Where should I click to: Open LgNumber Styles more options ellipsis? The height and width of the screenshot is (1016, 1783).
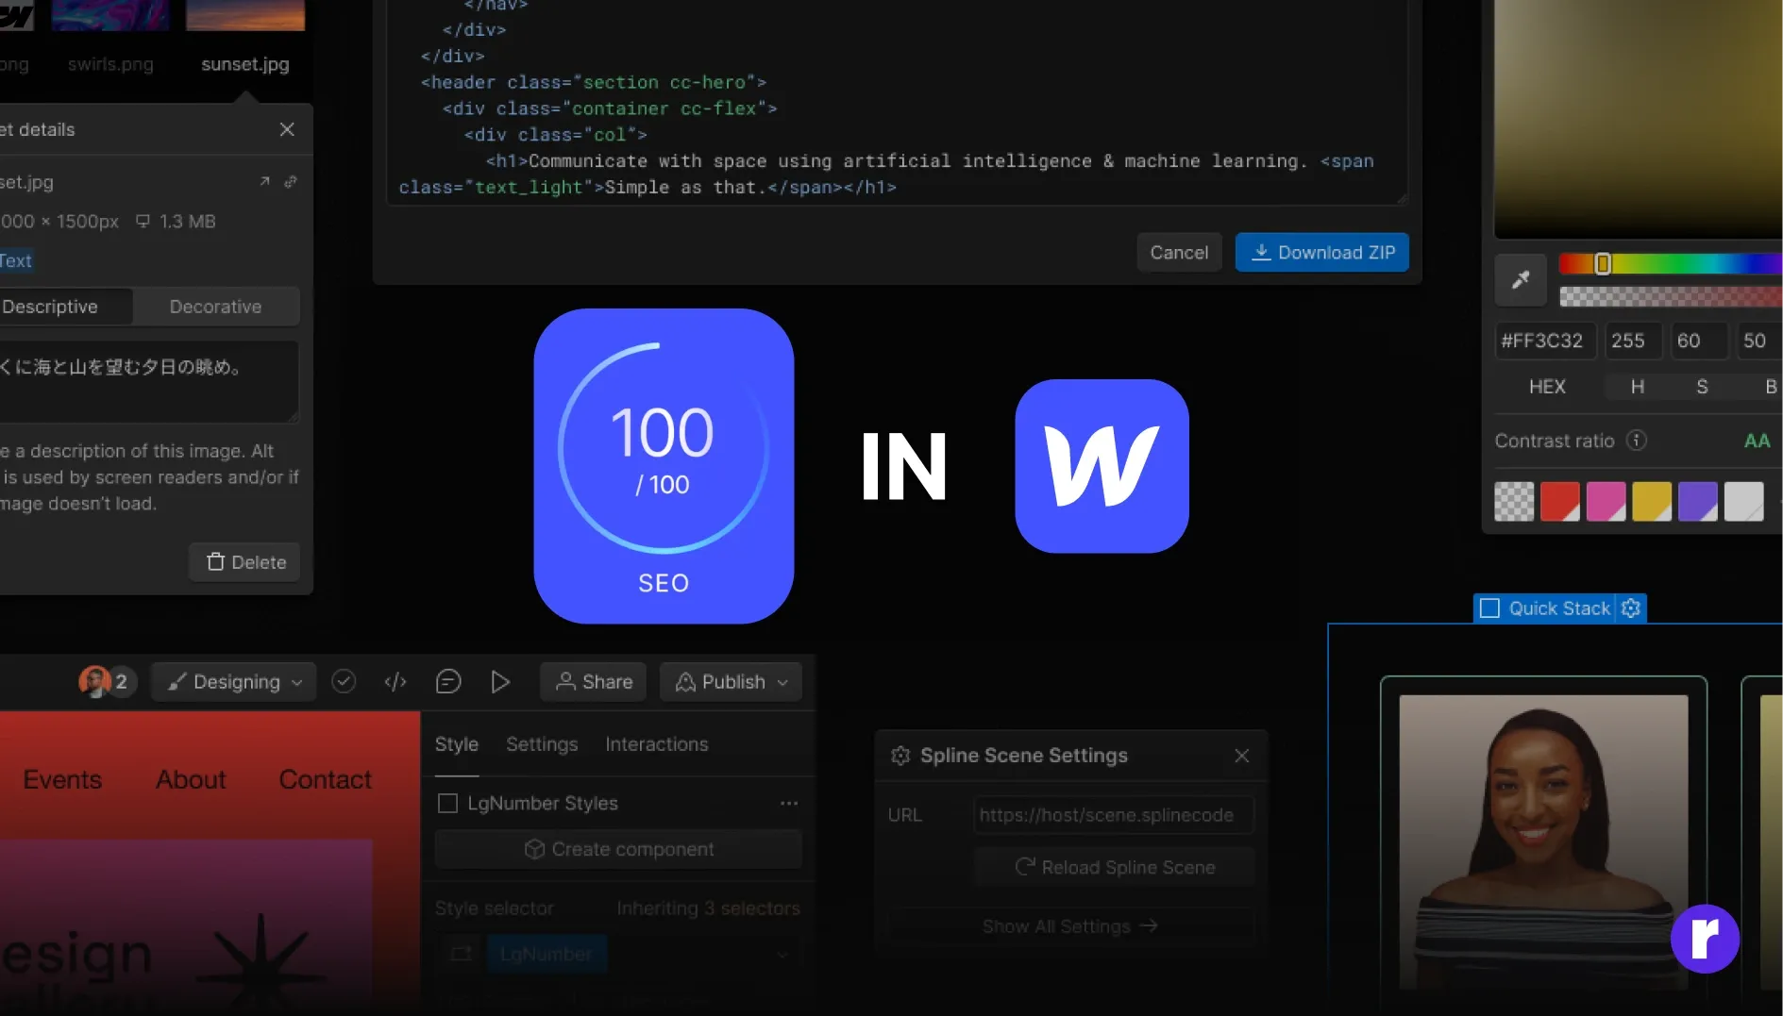pyautogui.click(x=789, y=804)
